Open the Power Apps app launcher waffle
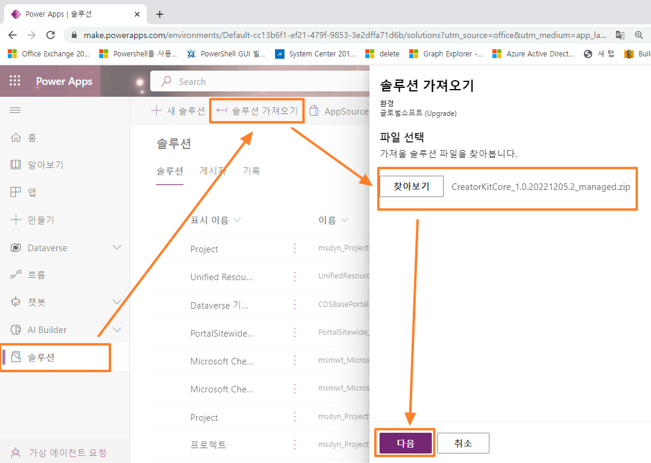 click(15, 81)
